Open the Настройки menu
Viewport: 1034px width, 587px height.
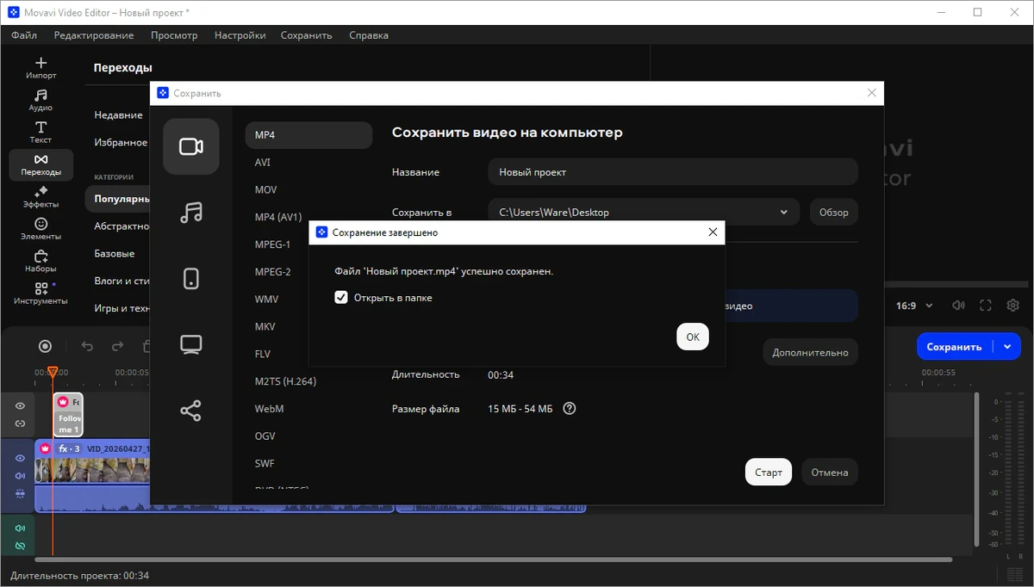click(240, 35)
